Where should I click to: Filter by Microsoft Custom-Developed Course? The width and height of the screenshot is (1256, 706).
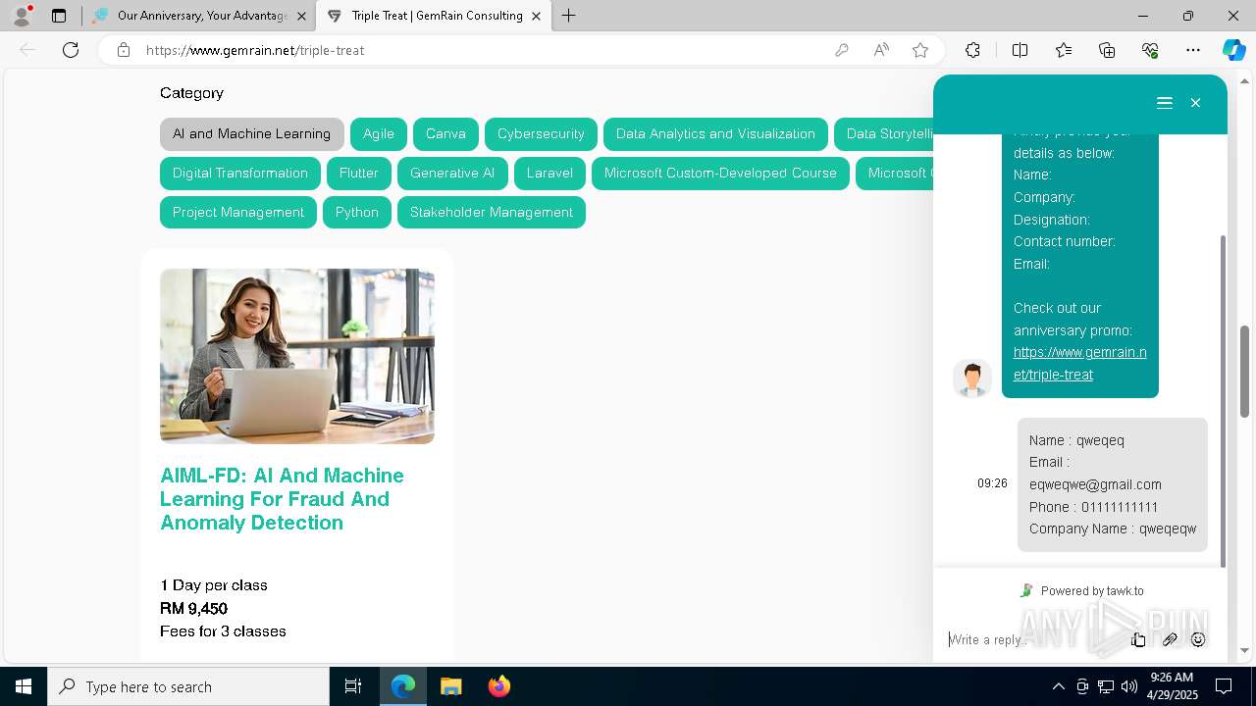(x=720, y=173)
